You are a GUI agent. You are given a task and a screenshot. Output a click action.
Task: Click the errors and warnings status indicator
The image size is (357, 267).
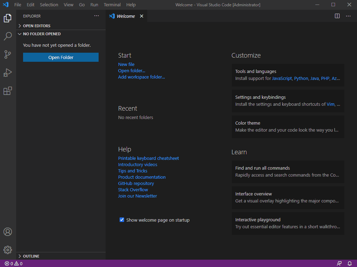14,264
